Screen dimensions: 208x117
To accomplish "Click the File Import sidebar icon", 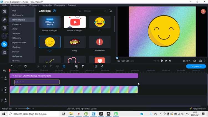I will 4,12.
